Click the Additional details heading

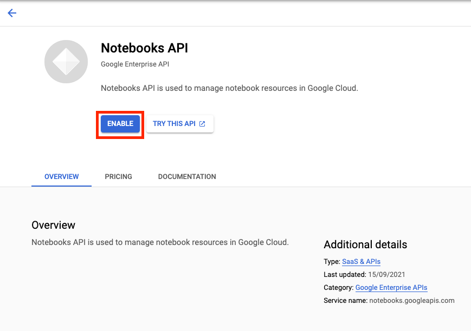(365, 244)
